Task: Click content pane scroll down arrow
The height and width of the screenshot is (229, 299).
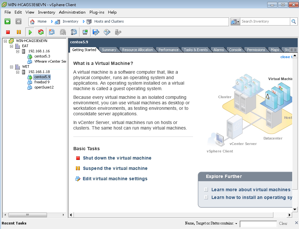Action: (x=295, y=209)
